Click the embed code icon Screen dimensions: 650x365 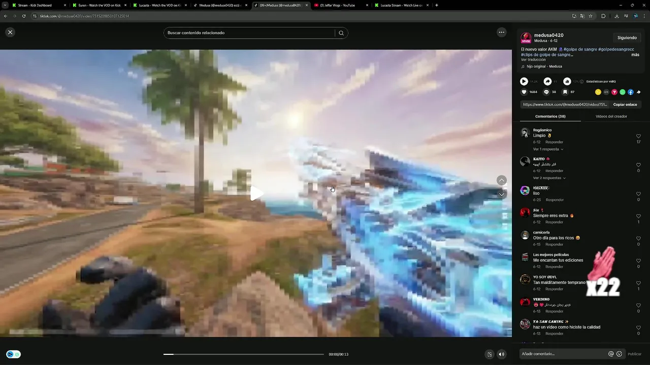click(606, 92)
